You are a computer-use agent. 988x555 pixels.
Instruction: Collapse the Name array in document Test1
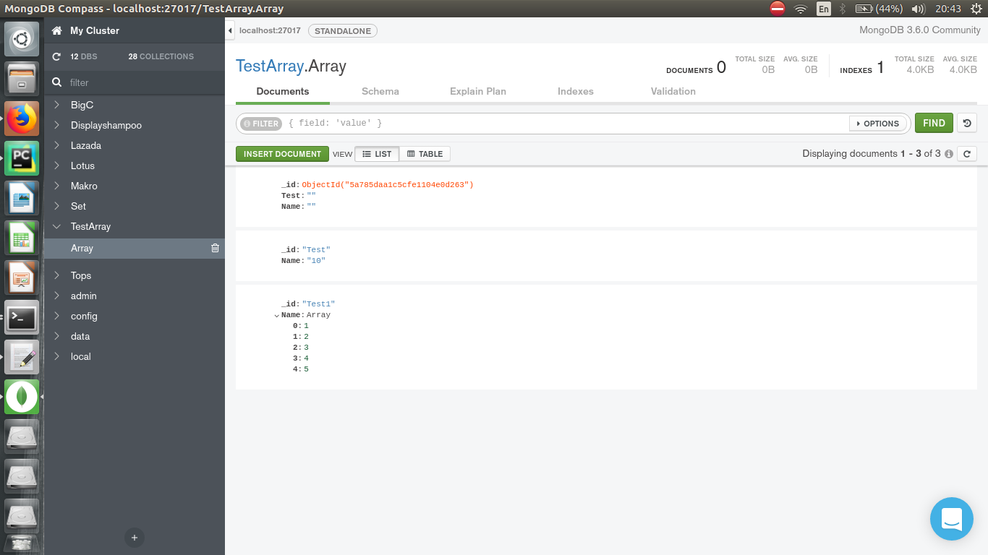click(x=276, y=314)
